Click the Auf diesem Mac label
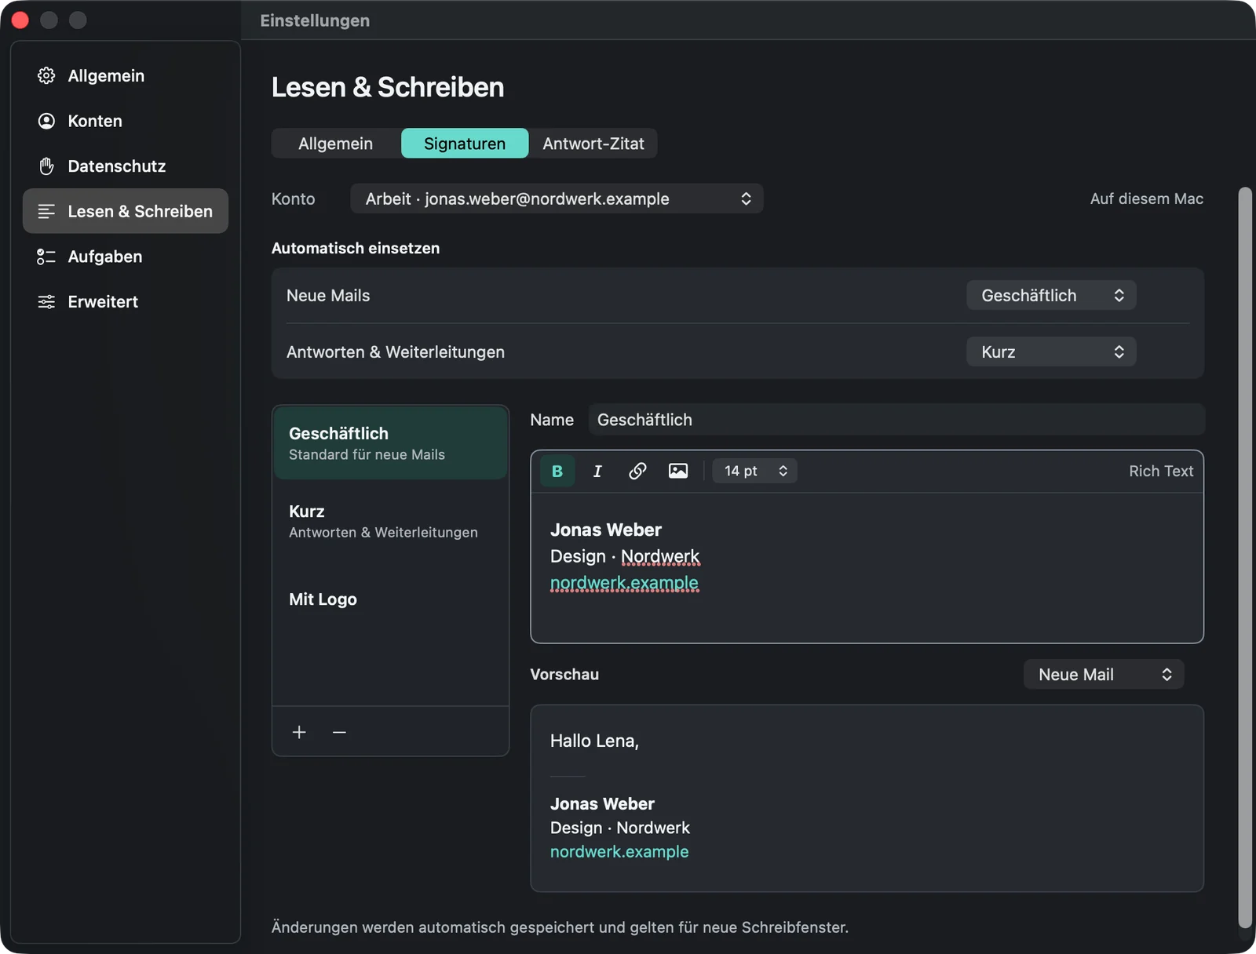The height and width of the screenshot is (954, 1256). (1146, 198)
